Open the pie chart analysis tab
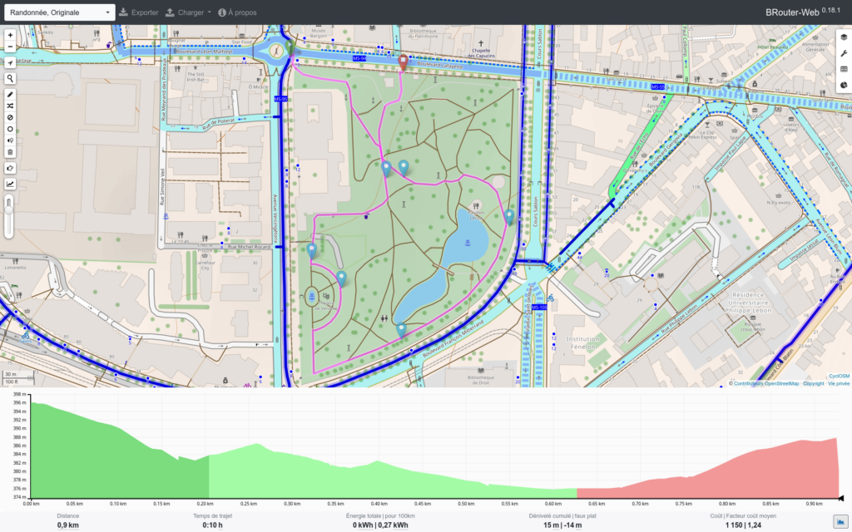Image resolution: width=852 pixels, height=532 pixels. click(844, 85)
